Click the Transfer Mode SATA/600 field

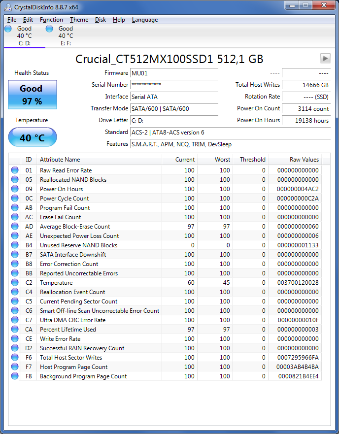(174, 108)
